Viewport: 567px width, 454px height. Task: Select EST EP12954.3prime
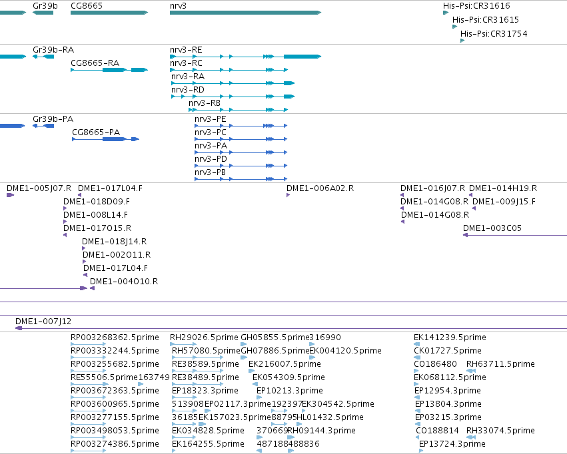pos(448,391)
